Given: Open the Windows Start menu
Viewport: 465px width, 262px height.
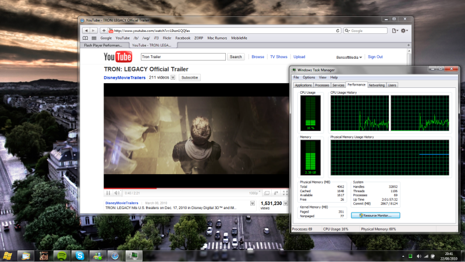Looking at the screenshot, I should click(7, 256).
